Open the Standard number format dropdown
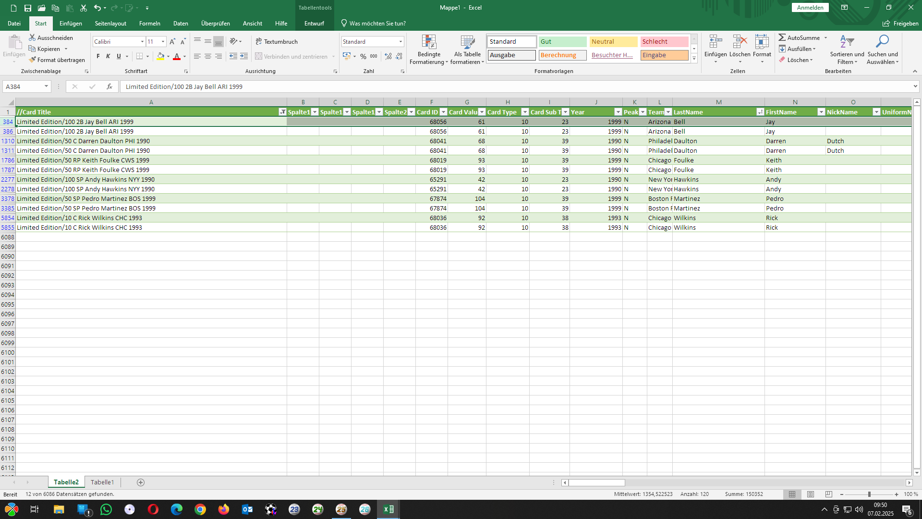 click(400, 42)
